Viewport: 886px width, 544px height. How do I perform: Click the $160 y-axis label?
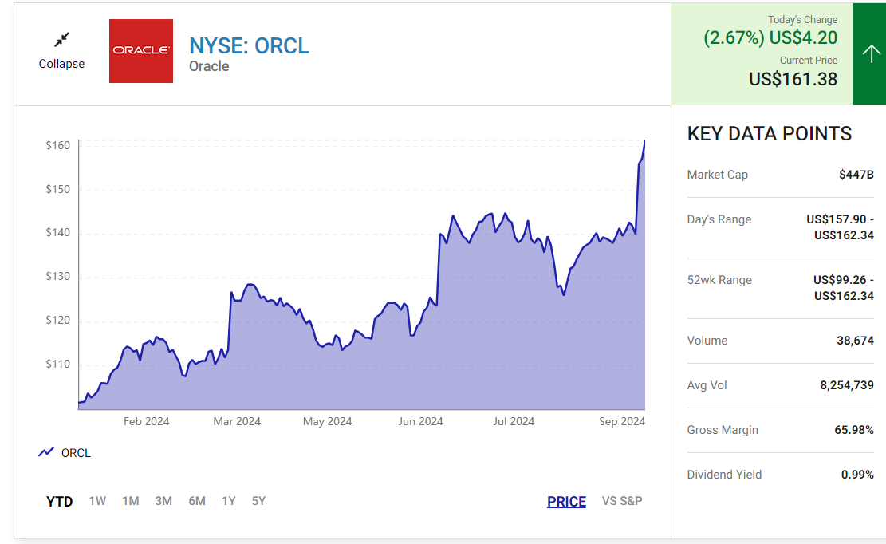pos(58,145)
